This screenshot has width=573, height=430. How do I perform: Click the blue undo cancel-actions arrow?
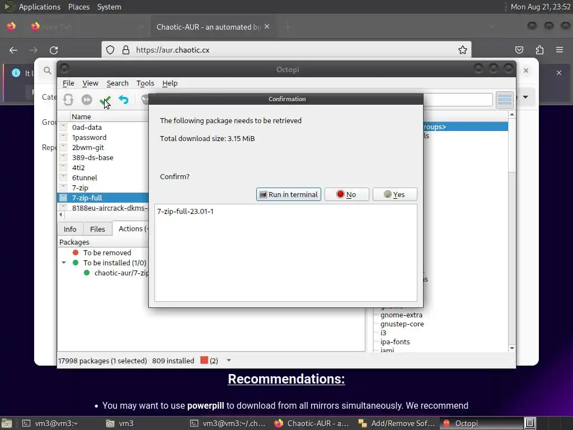point(124,100)
